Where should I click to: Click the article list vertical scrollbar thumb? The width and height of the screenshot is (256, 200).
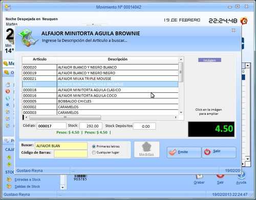point(181,72)
